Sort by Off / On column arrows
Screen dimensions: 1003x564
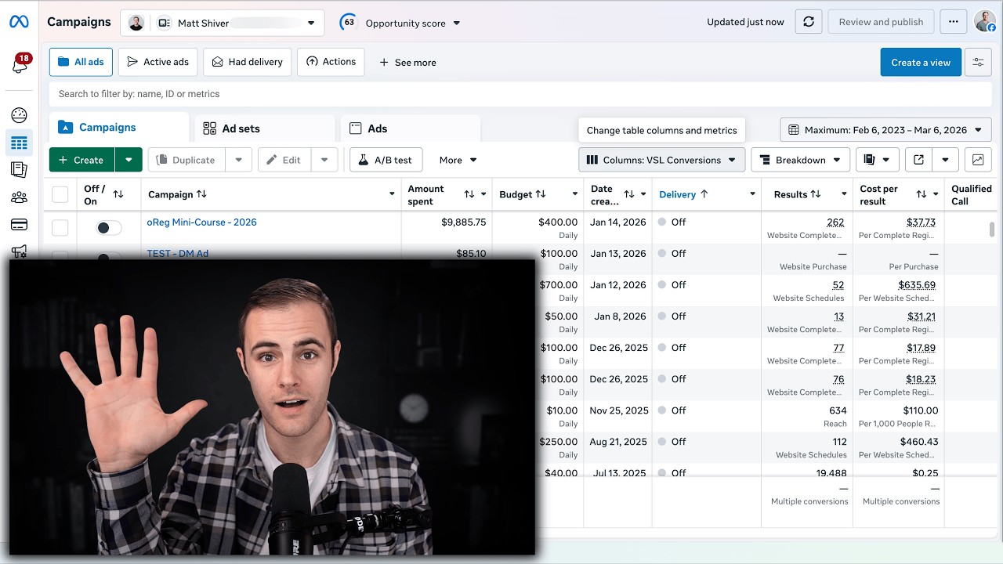point(118,194)
